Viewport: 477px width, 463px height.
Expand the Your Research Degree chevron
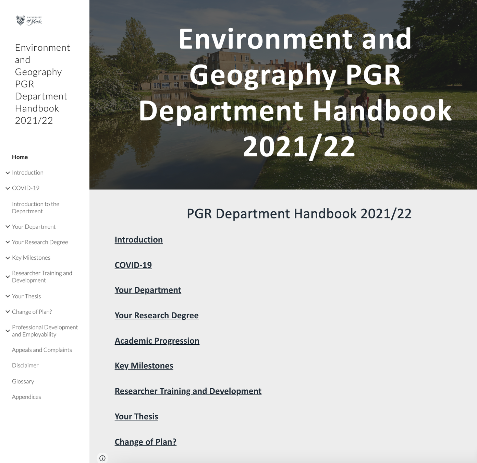tap(8, 242)
